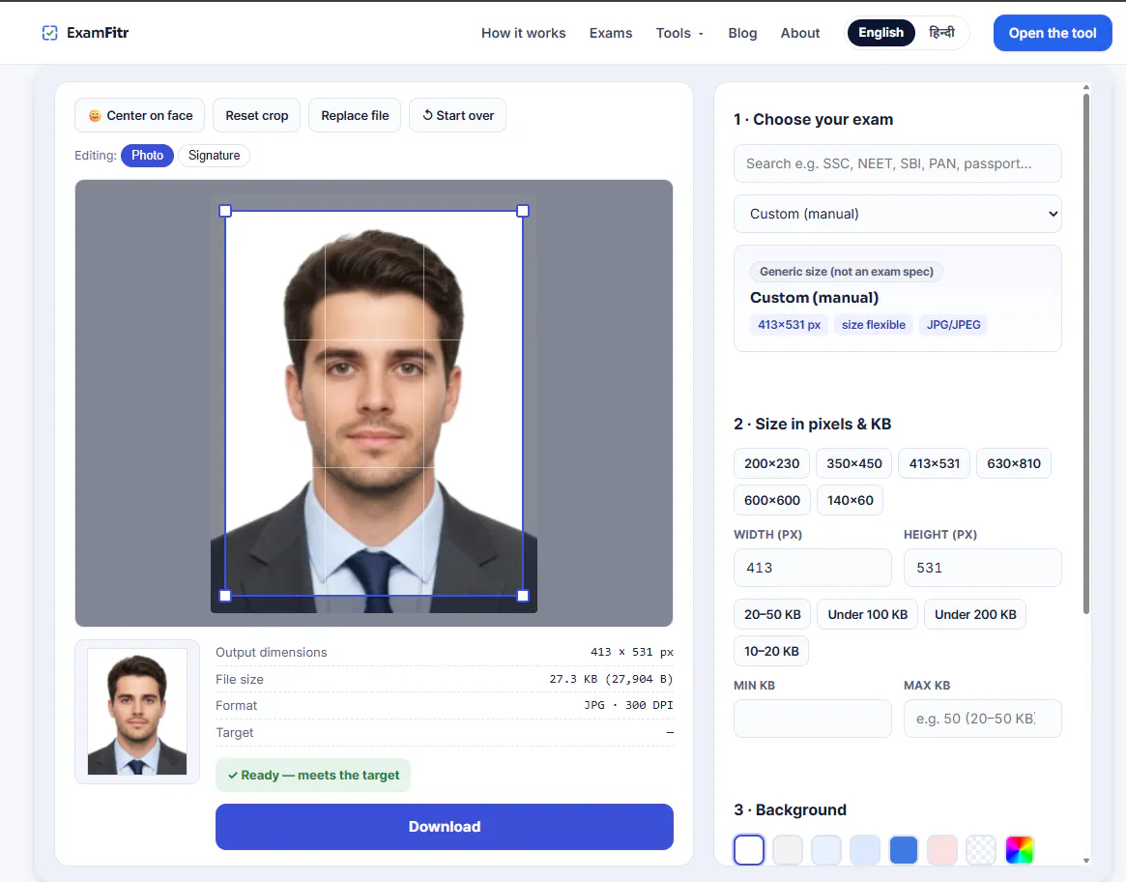Click Open the tool button
The image size is (1126, 882).
tap(1052, 33)
